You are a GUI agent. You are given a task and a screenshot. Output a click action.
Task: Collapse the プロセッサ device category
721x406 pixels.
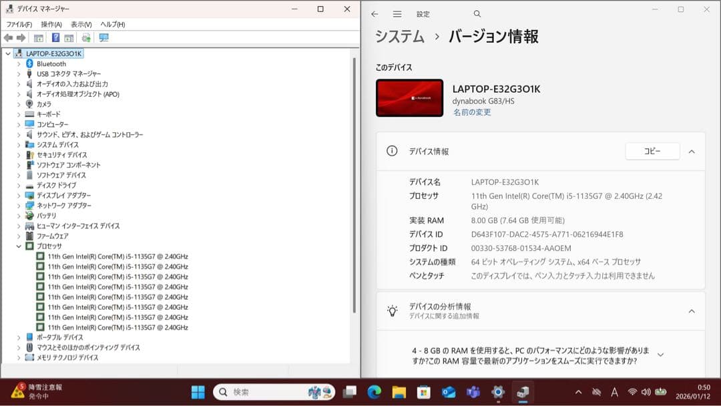[x=19, y=246]
